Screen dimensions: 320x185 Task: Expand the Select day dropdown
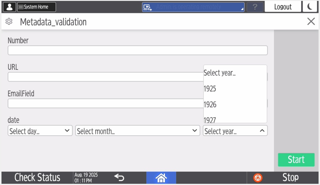point(40,131)
